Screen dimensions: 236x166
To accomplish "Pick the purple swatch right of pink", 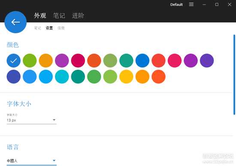I will point(191,60).
